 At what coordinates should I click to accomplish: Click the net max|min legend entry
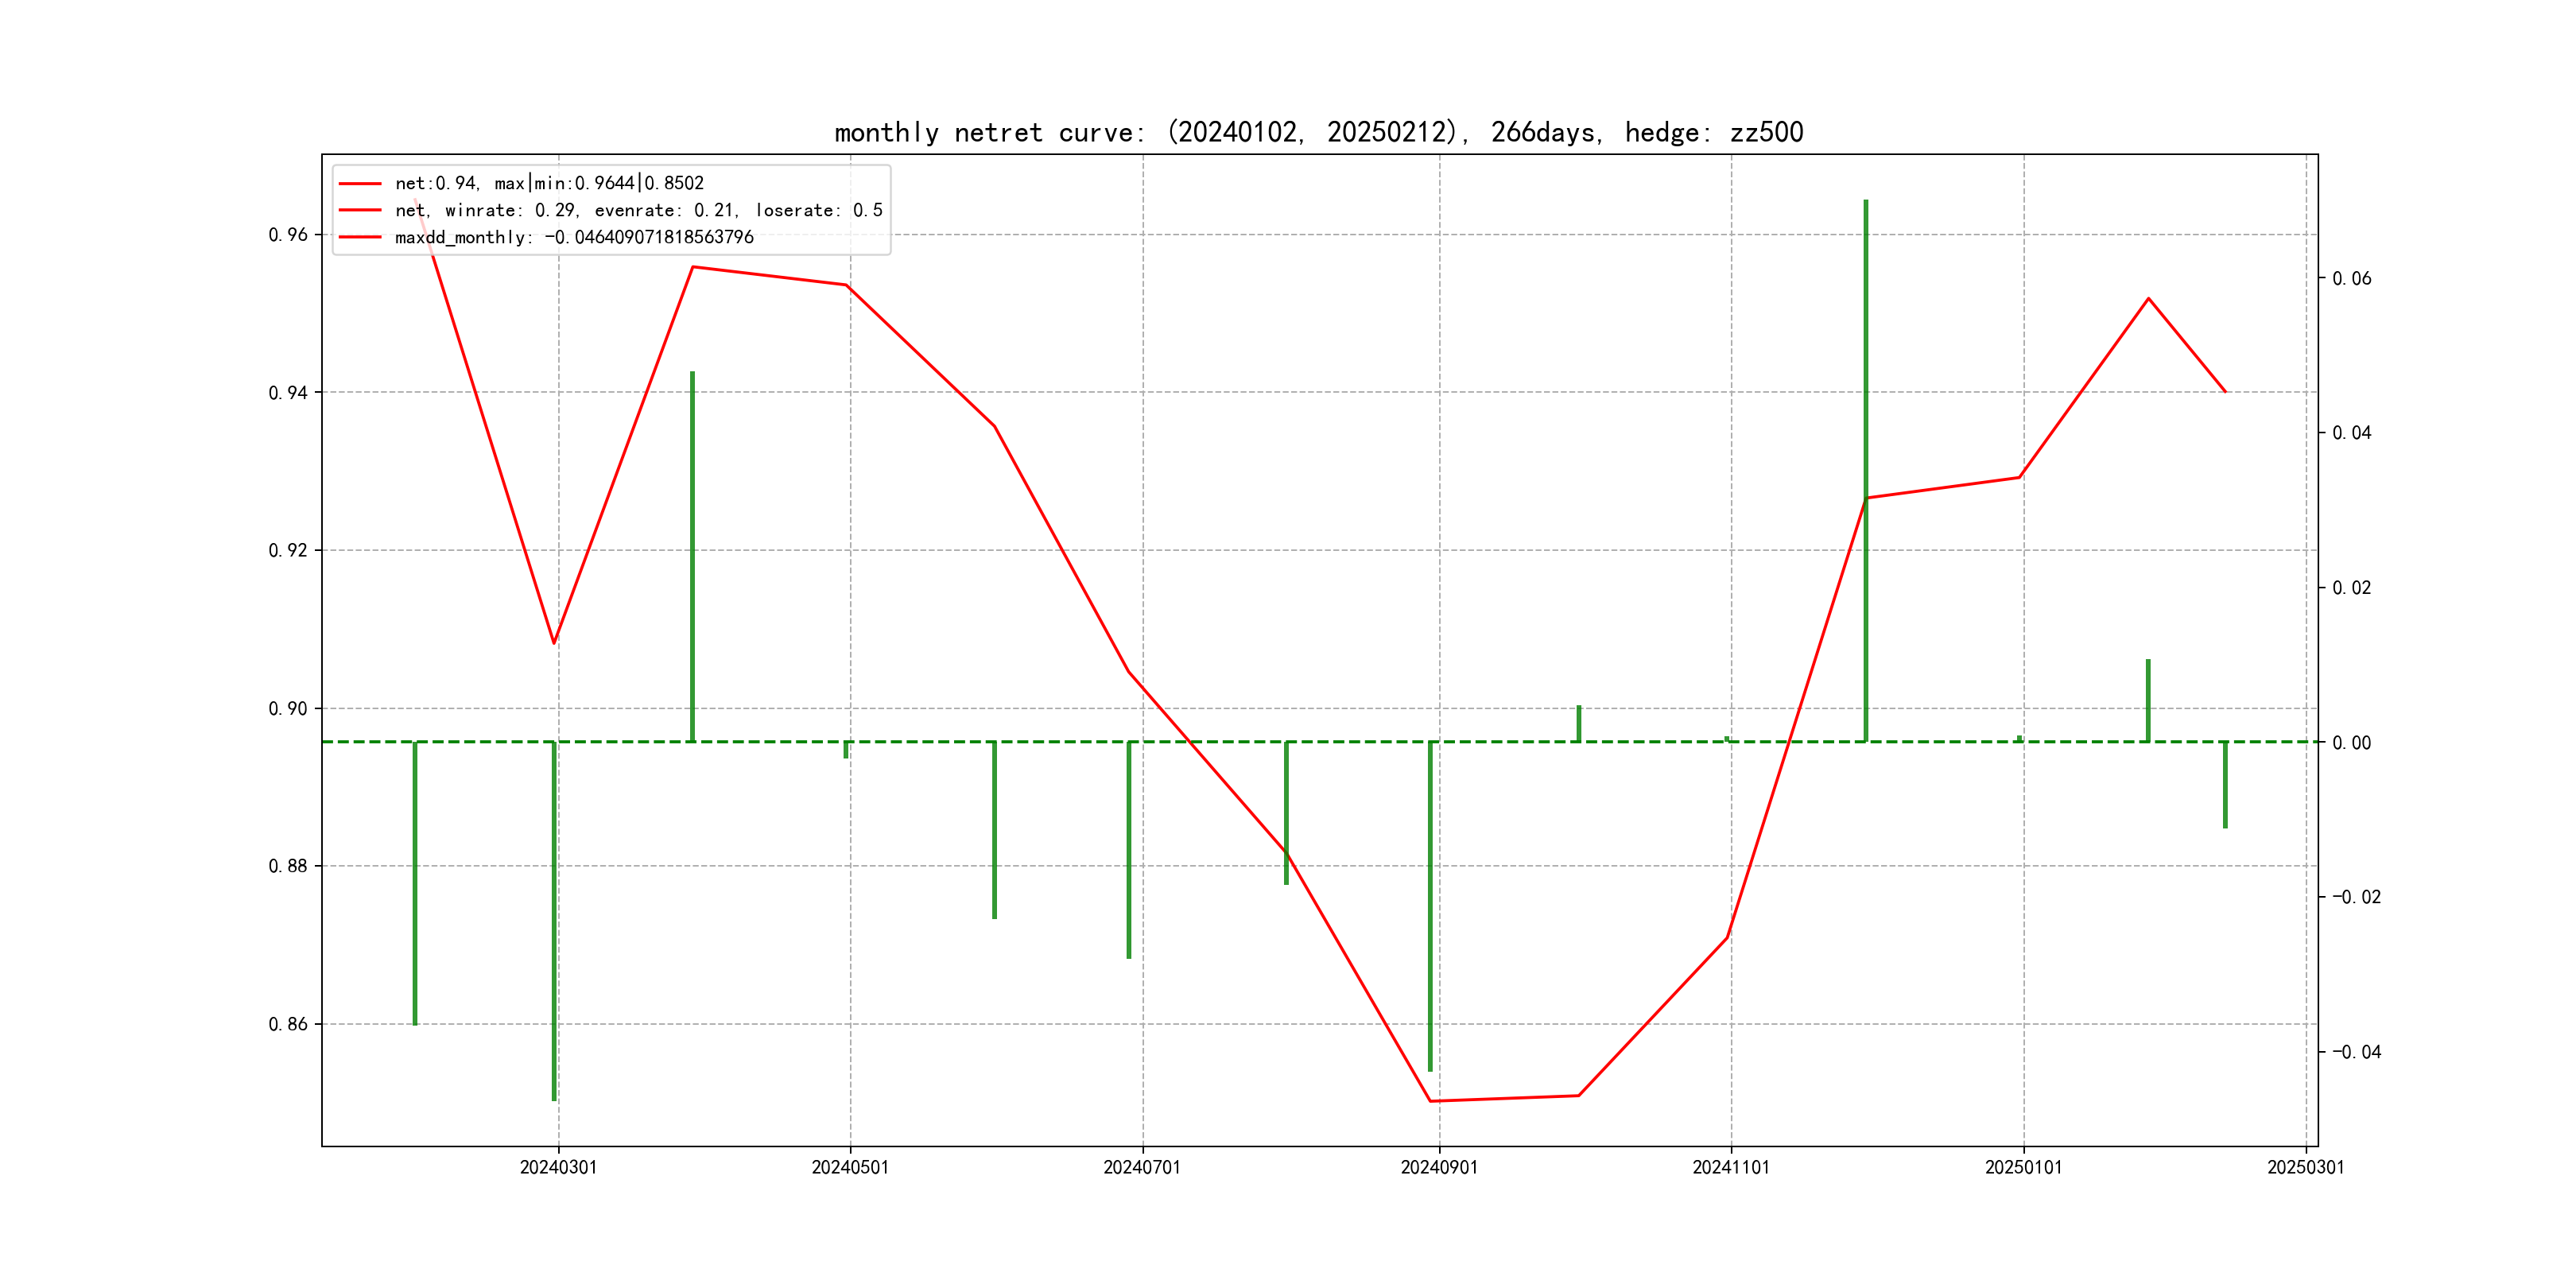[x=549, y=183]
